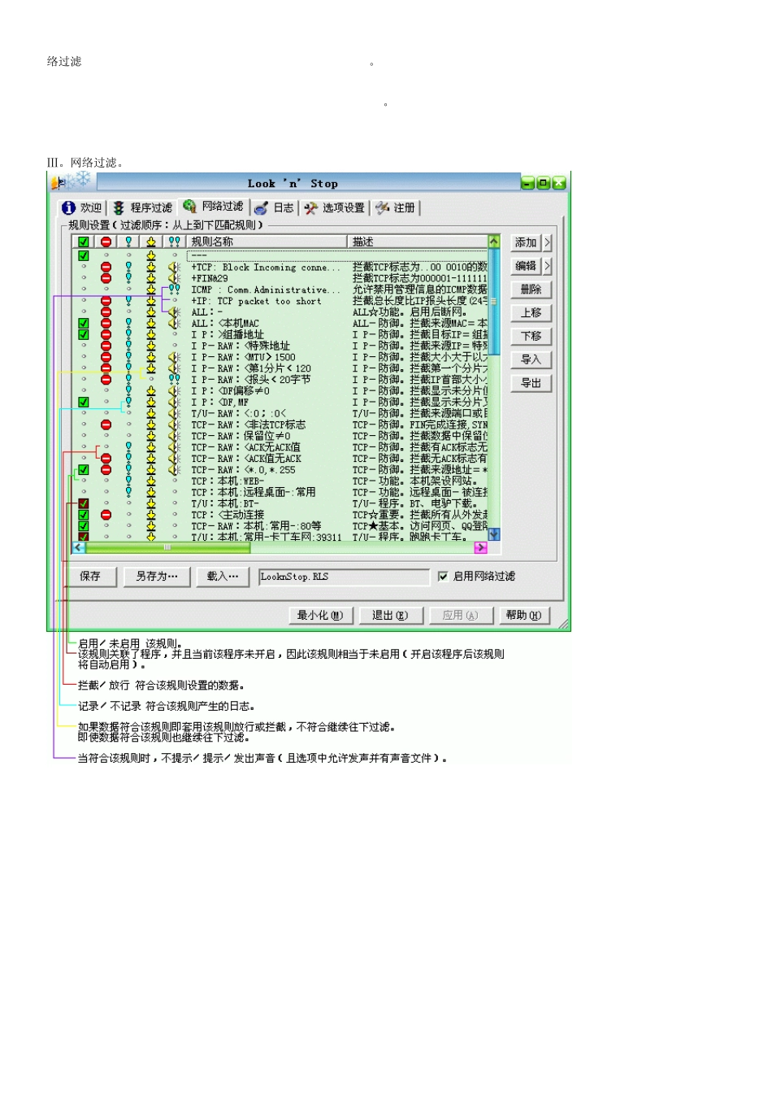This screenshot has width=772, height=1093.
Task: Click the horizontal scroll left arrow
Action: (79, 548)
